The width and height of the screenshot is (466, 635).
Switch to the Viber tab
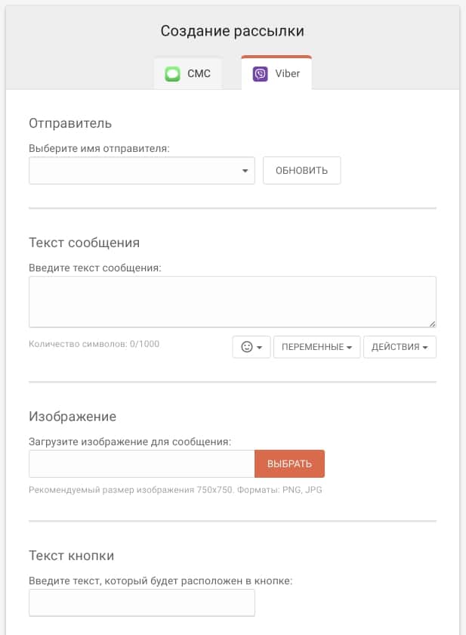coord(276,74)
